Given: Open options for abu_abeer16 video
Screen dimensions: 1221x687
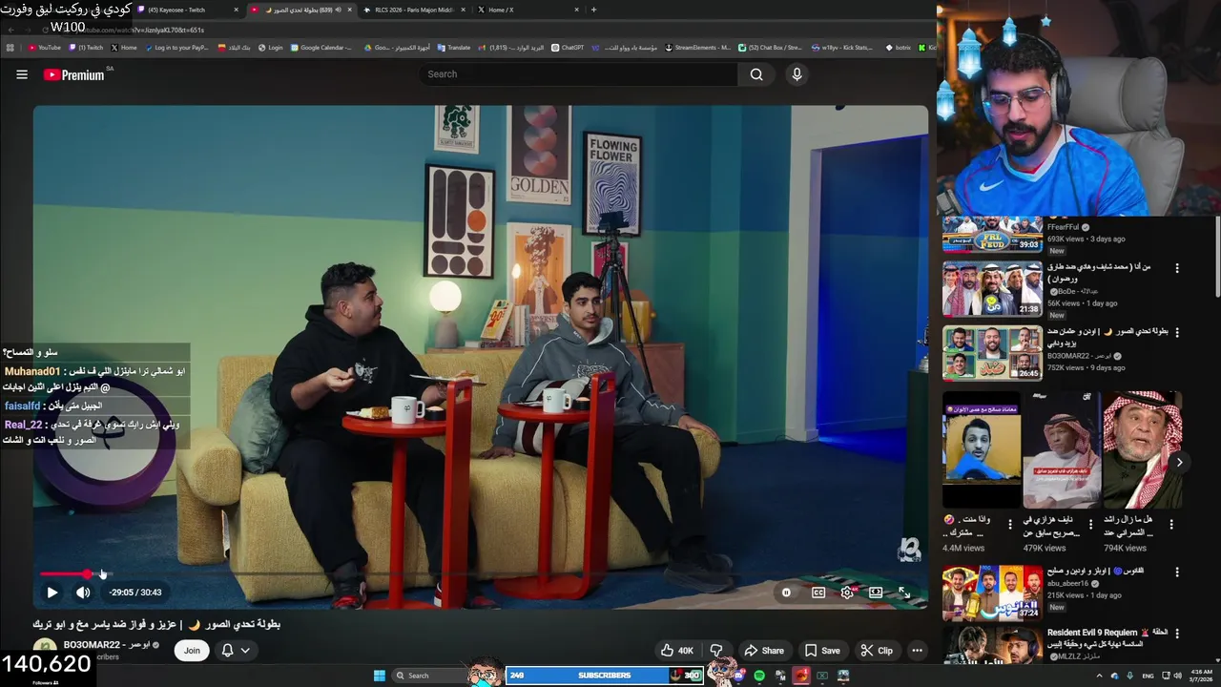Looking at the screenshot, I should (1177, 572).
